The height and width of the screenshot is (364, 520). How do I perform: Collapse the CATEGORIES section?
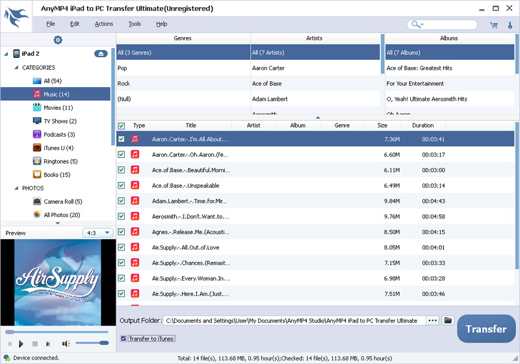[16, 68]
